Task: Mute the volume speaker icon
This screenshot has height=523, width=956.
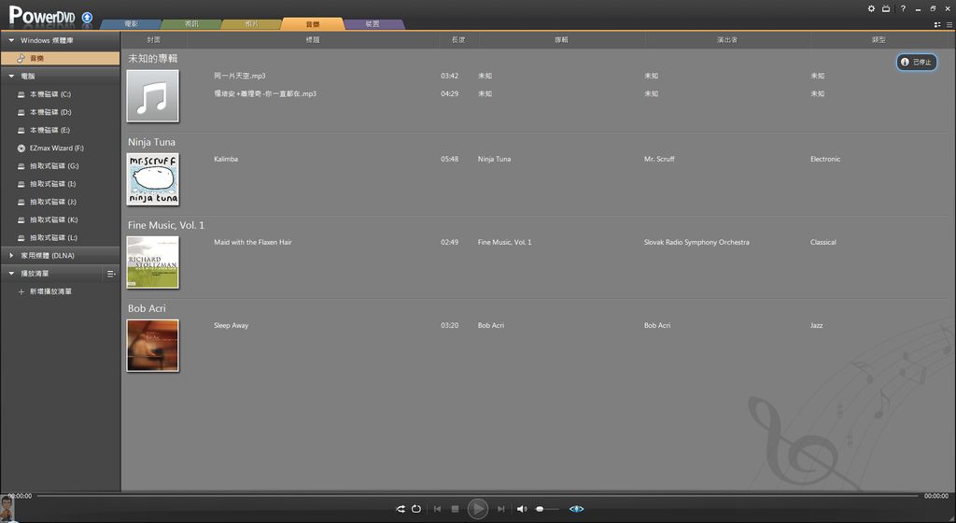Action: [522, 509]
